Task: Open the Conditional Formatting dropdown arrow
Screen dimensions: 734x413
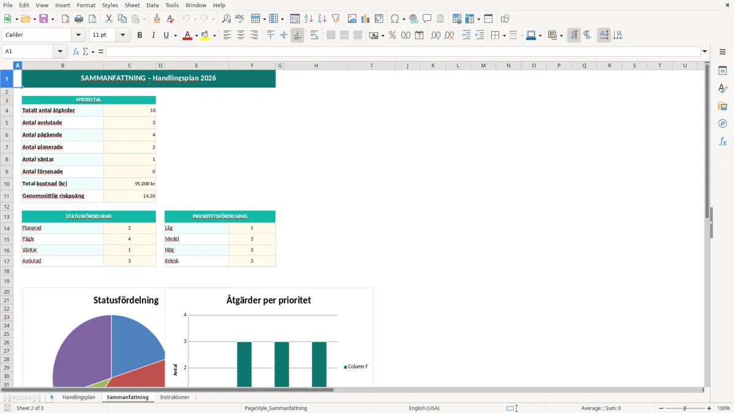Action: (x=561, y=35)
